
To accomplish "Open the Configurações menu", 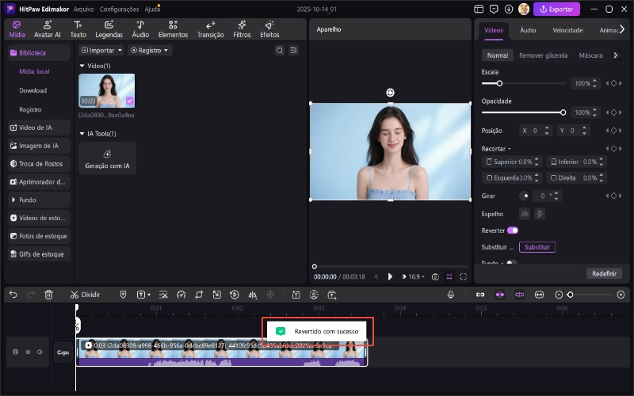I will [x=120, y=9].
